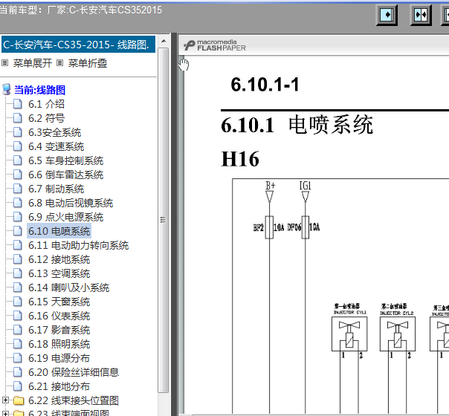Click the first cylinder injector symbol in diagram
Screen dimensions: 449x416
pyautogui.click(x=349, y=334)
